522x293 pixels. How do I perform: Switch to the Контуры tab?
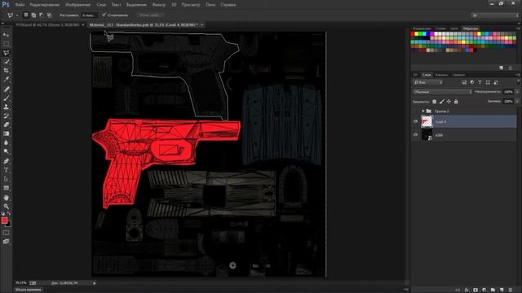pos(458,75)
